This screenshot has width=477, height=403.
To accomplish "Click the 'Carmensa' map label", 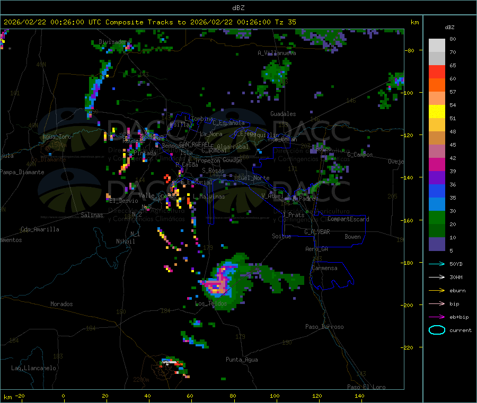I will (x=324, y=268).
